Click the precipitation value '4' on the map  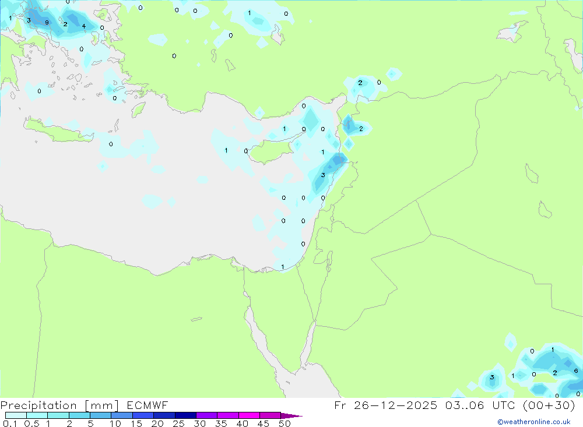point(83,26)
